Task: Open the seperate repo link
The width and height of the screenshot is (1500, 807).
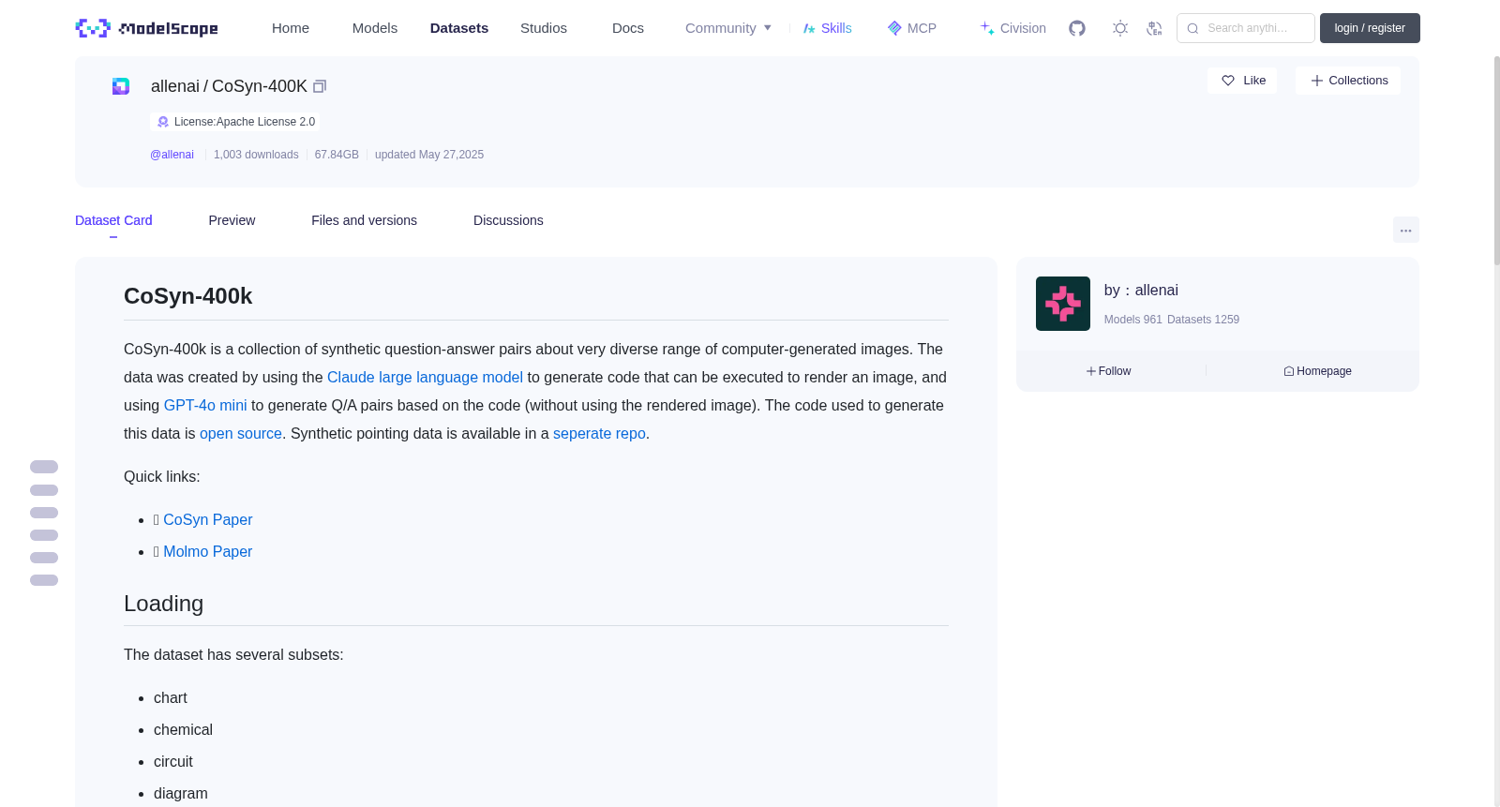Action: click(x=599, y=433)
